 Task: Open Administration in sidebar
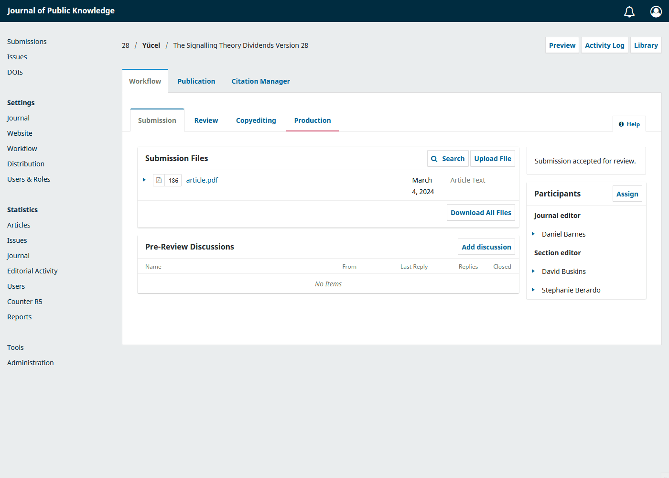tap(31, 363)
